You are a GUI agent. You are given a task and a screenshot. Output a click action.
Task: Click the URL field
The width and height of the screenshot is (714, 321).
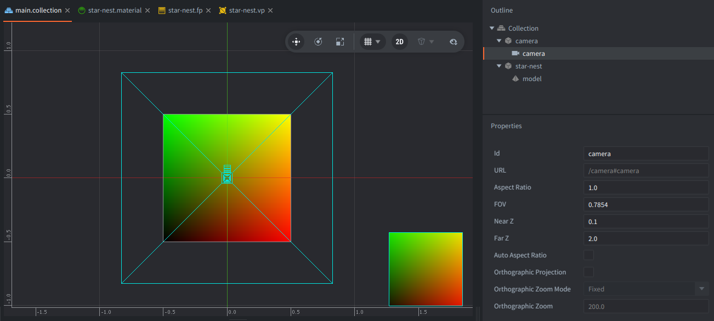pyautogui.click(x=647, y=171)
